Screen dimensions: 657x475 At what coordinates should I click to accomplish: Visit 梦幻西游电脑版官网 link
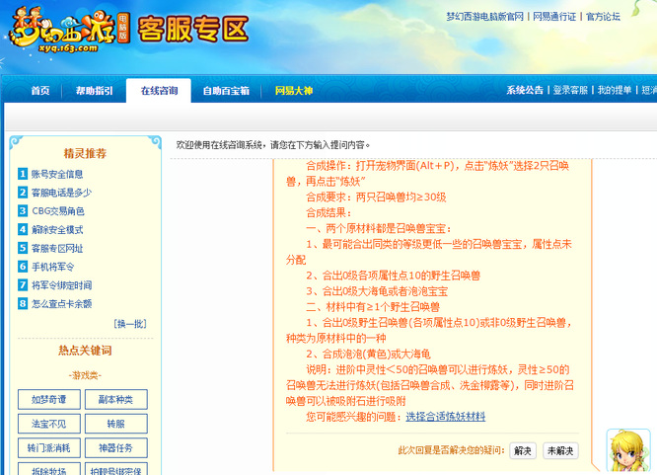[x=484, y=17]
